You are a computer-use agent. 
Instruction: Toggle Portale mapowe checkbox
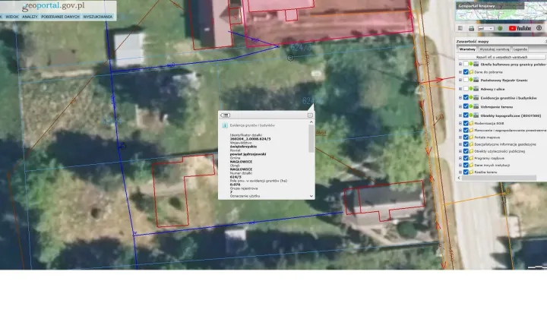pos(466,137)
